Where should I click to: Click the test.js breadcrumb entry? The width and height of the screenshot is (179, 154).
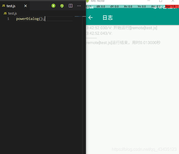[13, 14]
